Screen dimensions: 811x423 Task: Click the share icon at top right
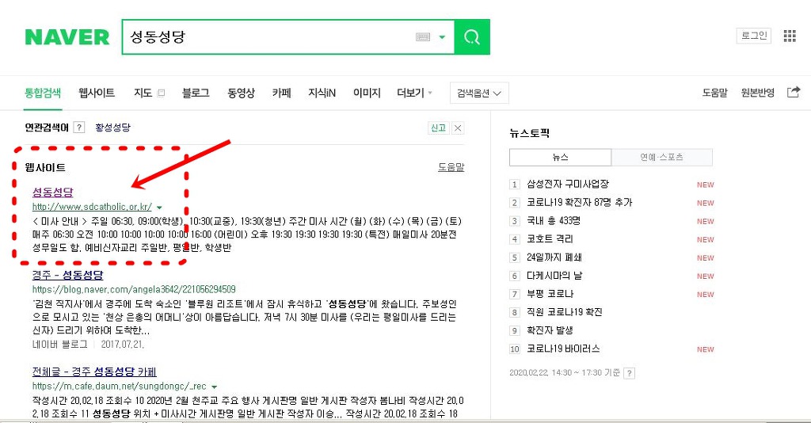tap(794, 92)
